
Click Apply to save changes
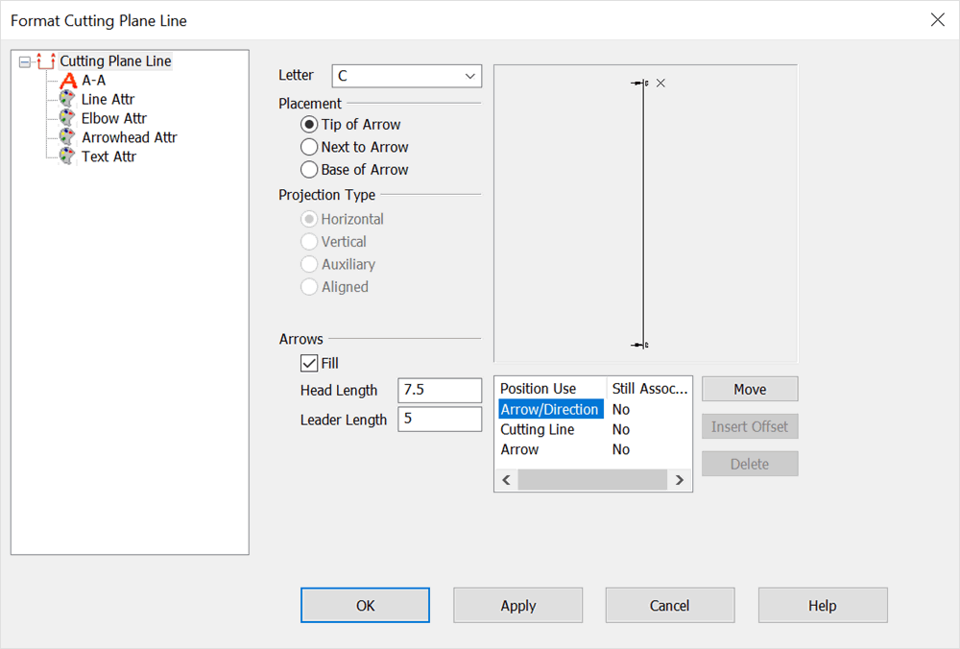pos(517,605)
